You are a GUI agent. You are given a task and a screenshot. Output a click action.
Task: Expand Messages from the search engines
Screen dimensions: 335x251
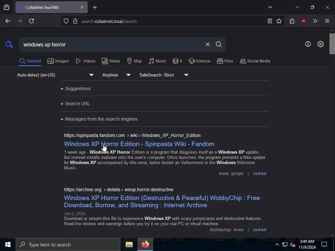99,119
